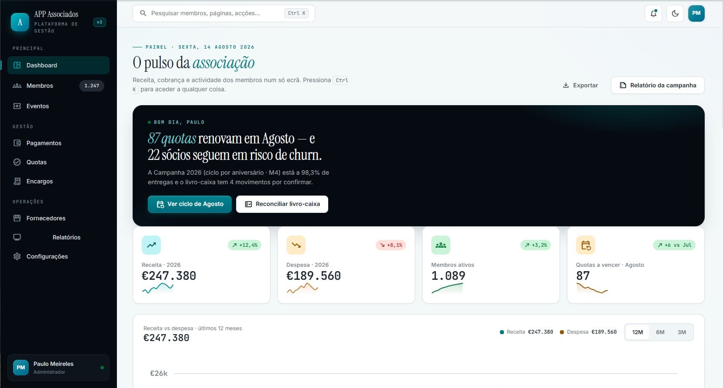Click the Configurações gear icon
Screen dimensions: 723x388
pos(17,256)
